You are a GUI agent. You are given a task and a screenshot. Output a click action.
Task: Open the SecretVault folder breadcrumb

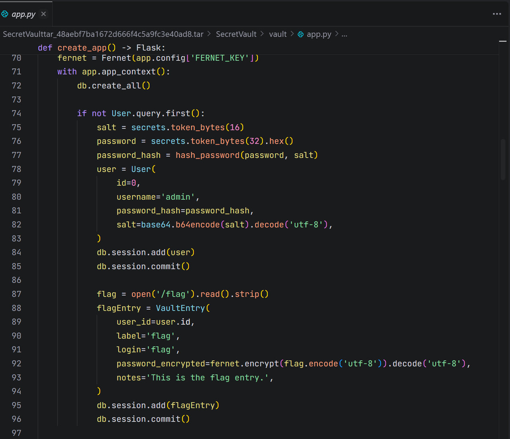(x=236, y=34)
